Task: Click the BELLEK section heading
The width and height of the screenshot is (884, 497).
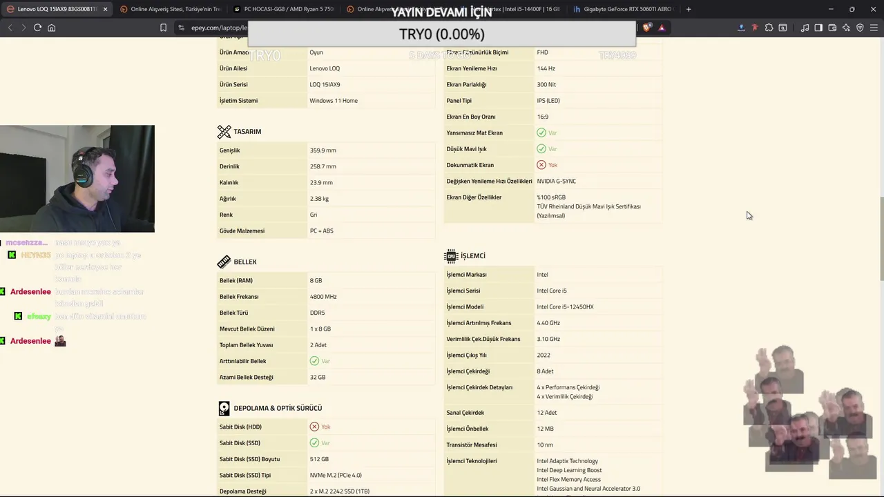Action: coord(245,262)
